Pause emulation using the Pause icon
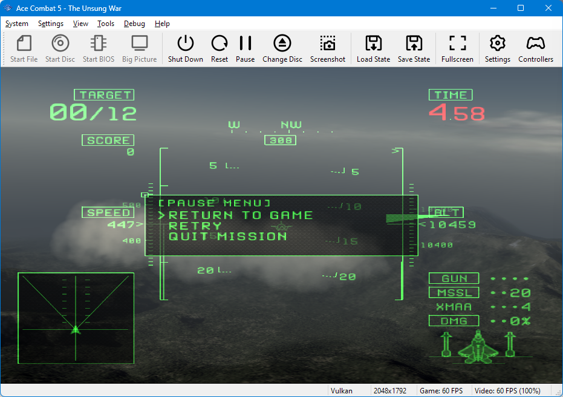 point(245,48)
